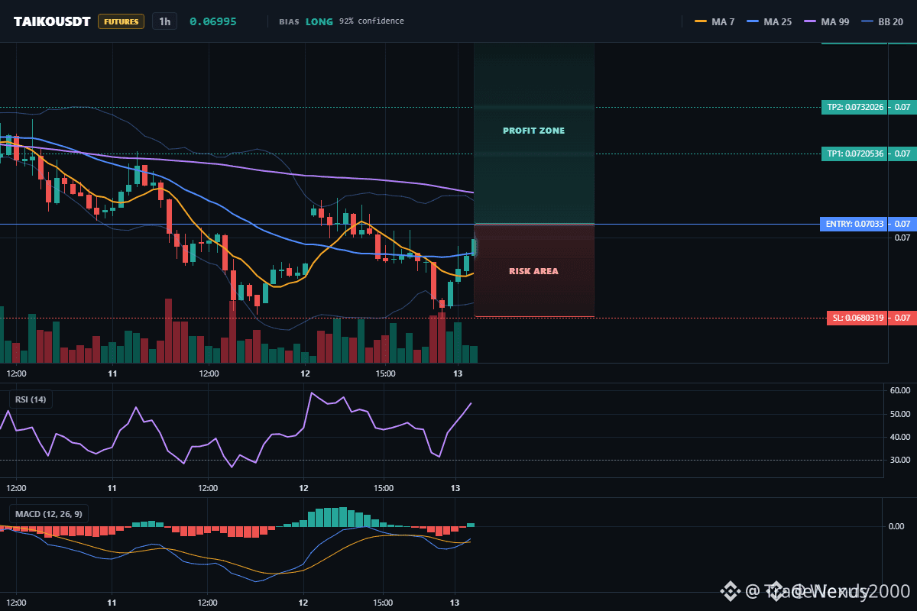Viewport: 917px width, 611px height.
Task: Click the RISK AREA label
Action: (x=533, y=271)
